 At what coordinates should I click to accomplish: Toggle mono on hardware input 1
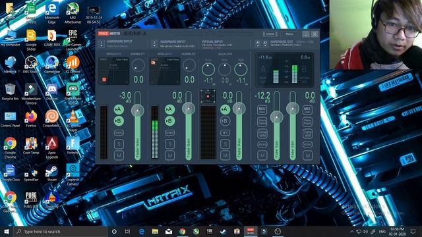click(119, 132)
